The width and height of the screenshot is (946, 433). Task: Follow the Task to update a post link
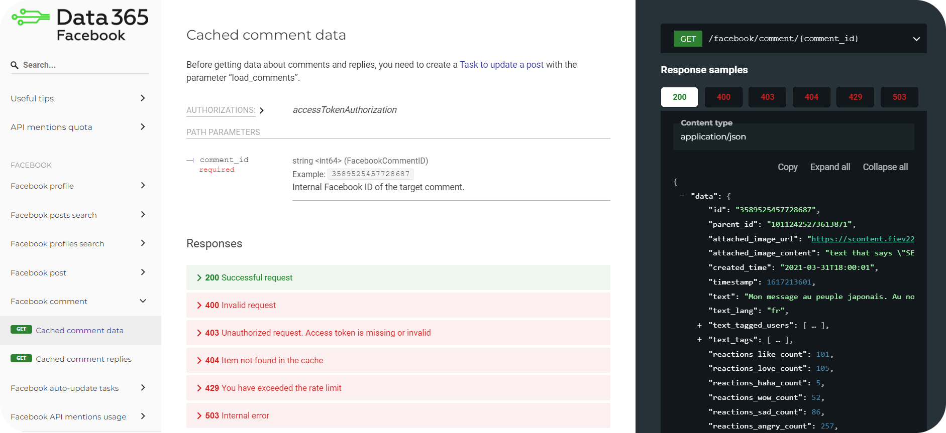[x=501, y=65]
